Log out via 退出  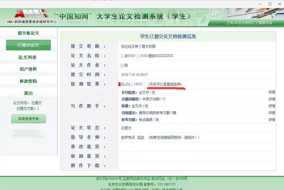[x=28, y=93]
